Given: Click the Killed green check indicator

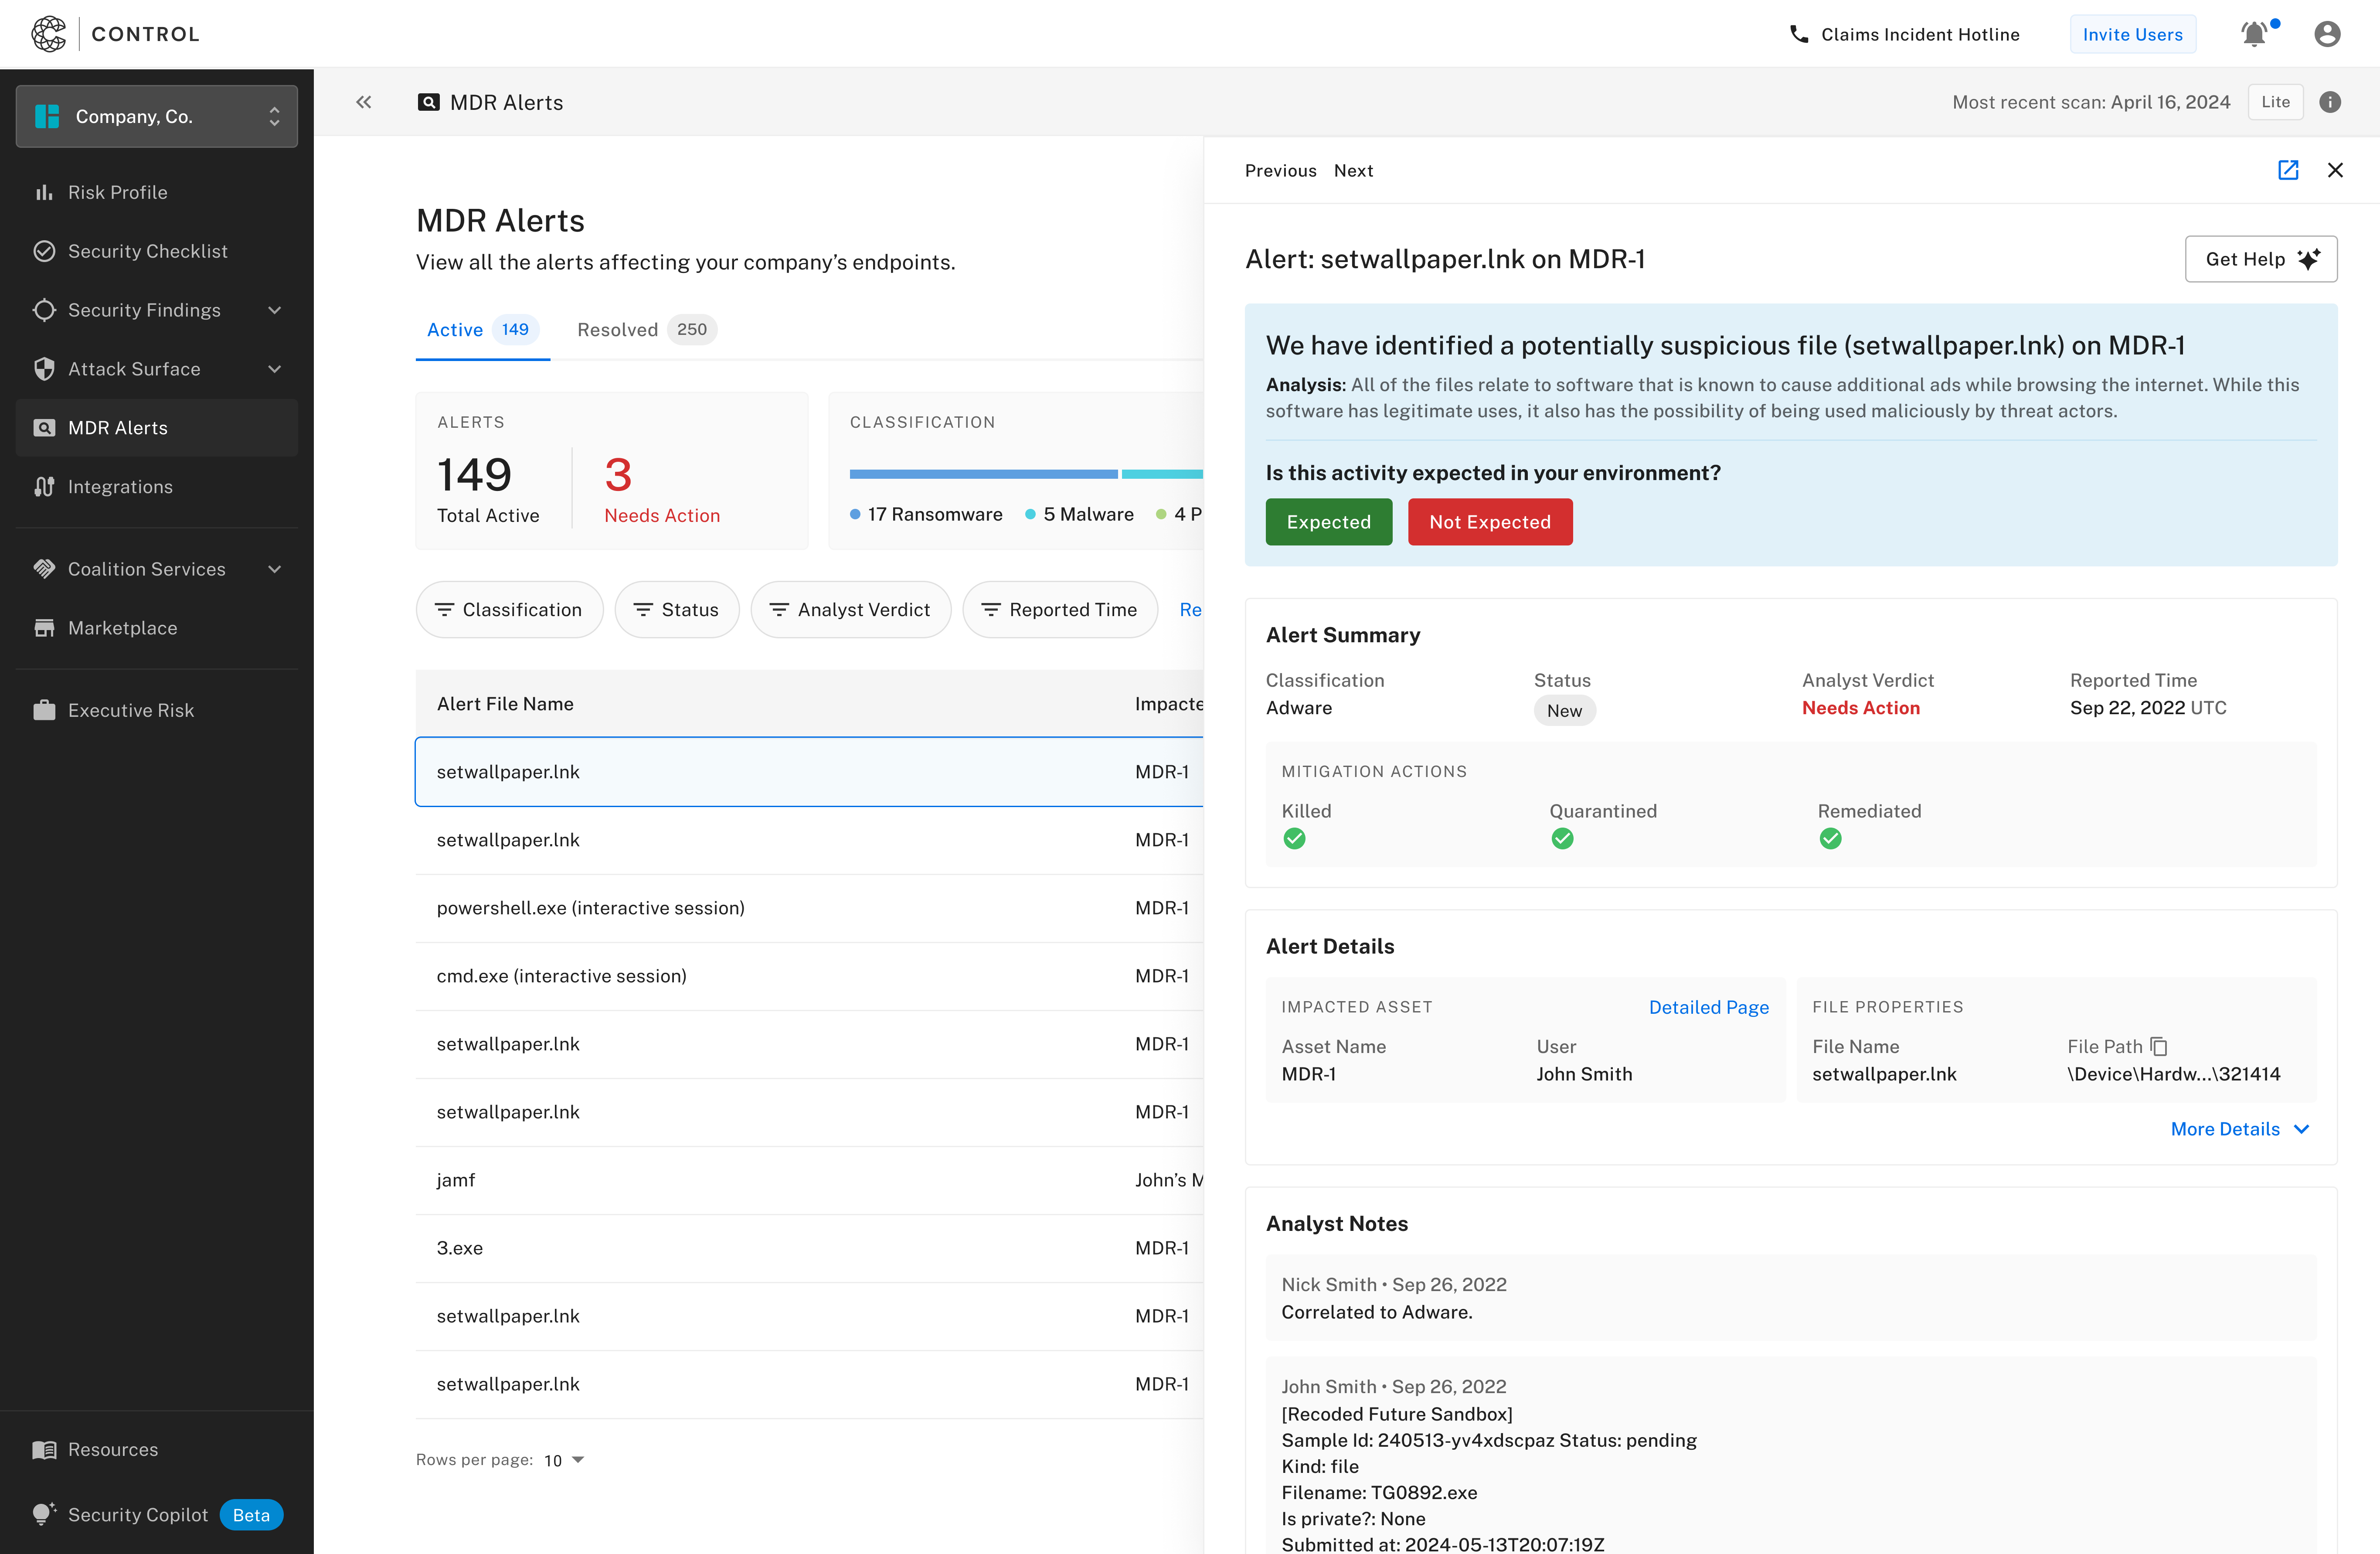Looking at the screenshot, I should [x=1294, y=839].
